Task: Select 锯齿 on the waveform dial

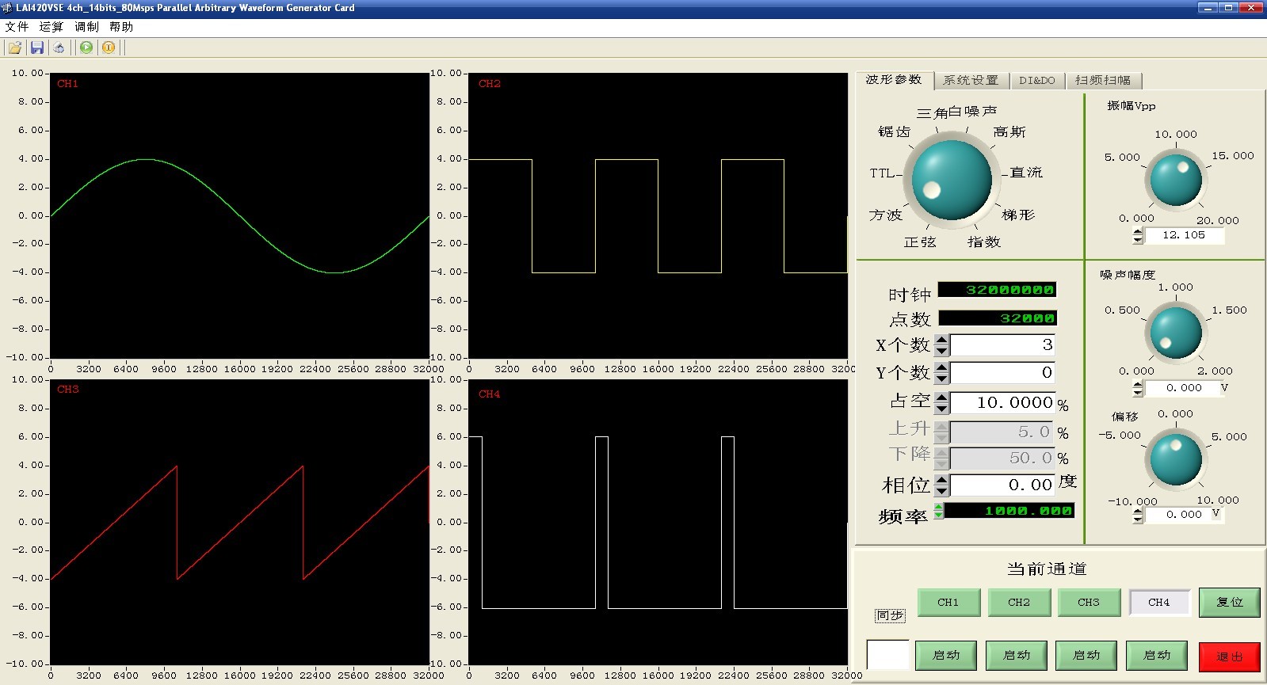Action: click(895, 132)
